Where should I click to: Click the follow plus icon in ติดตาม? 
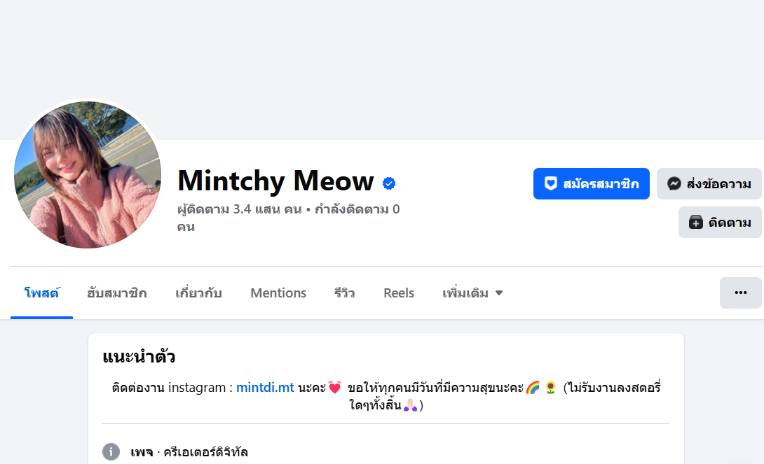coord(695,223)
